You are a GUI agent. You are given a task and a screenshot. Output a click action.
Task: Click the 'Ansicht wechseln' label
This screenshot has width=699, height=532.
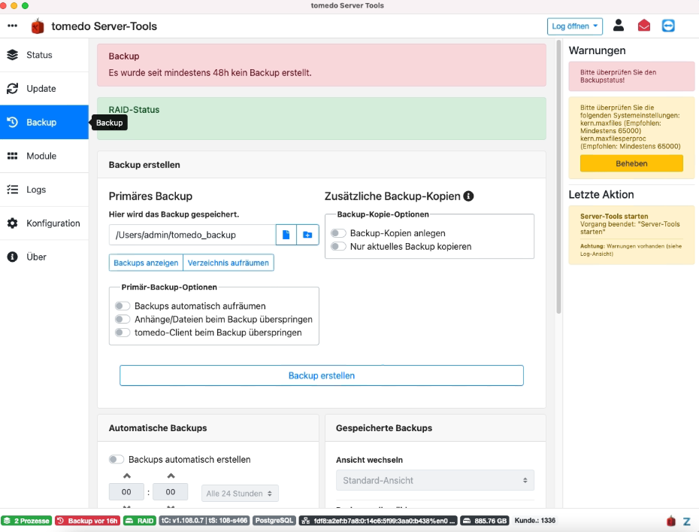click(369, 460)
